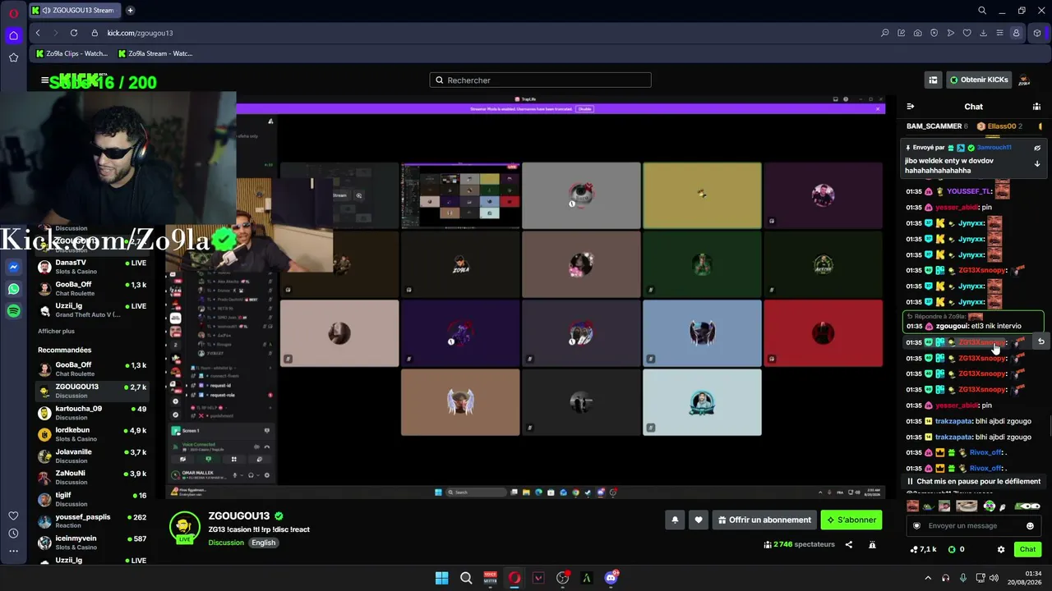Screen dimensions: 1052x591
Task: Open iceinmyvein recommended channel
Action: (92, 543)
